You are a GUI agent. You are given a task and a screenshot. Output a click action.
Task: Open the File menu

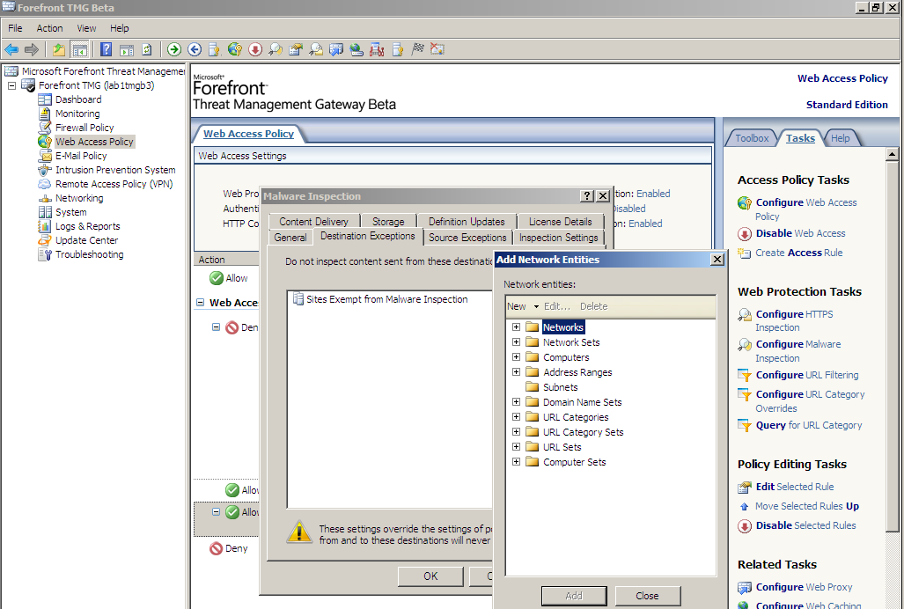(x=15, y=28)
